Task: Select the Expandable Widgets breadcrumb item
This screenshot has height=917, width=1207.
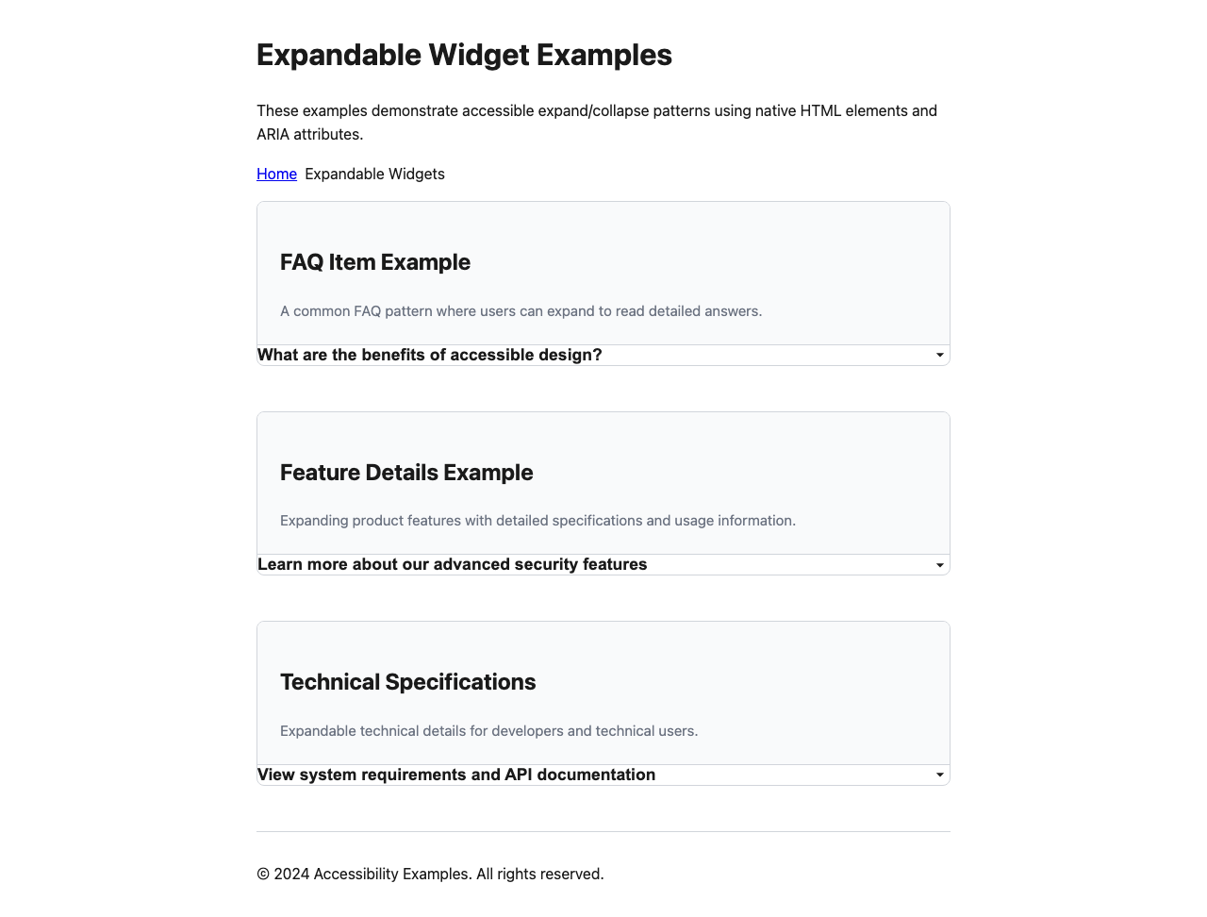Action: coord(374,174)
